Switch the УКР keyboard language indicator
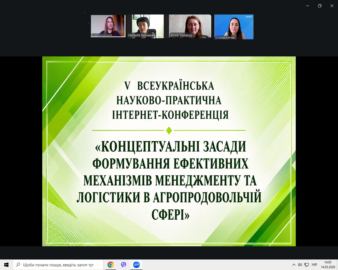Image resolution: width=338 pixels, height=270 pixels. pyautogui.click(x=314, y=265)
